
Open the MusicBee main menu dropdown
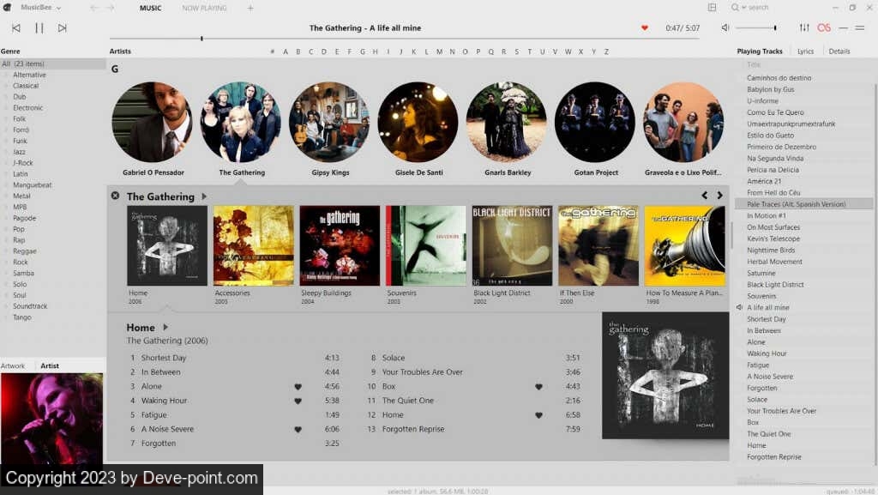58,8
